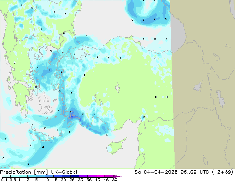The image size is (235, 181).
Task: Click the 1–2 mm legend color box
Action: coord(23,176)
